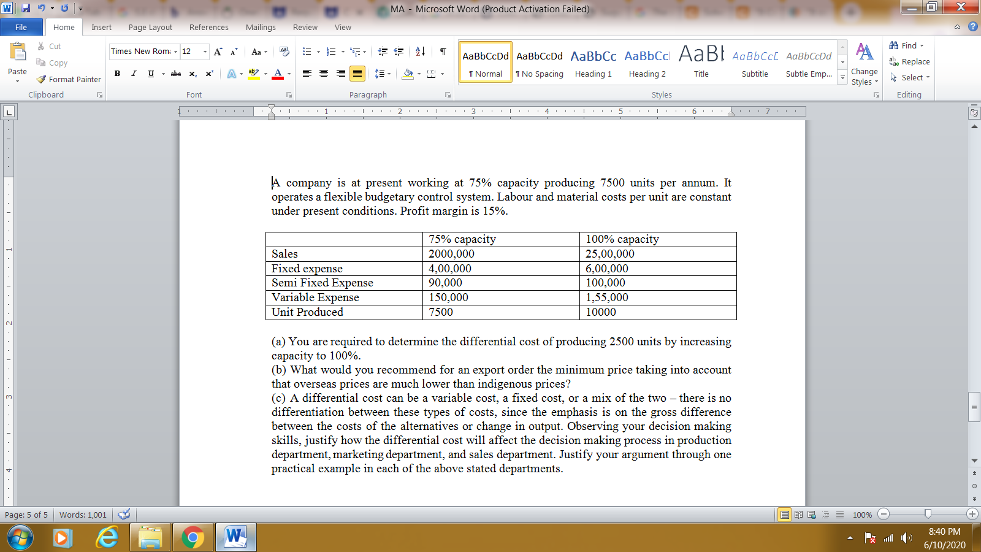Apply strikethrough to selected text
981x552 pixels.
[x=175, y=74]
